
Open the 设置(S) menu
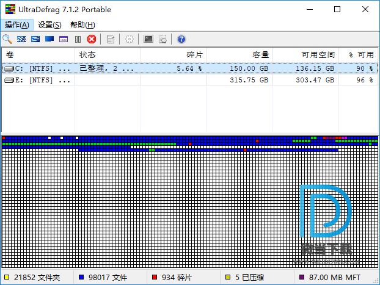pos(49,24)
